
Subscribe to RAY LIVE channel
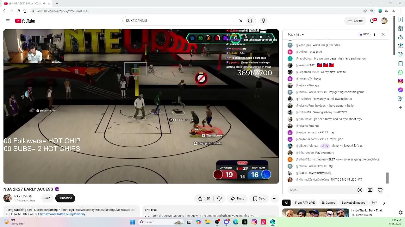click(65, 198)
